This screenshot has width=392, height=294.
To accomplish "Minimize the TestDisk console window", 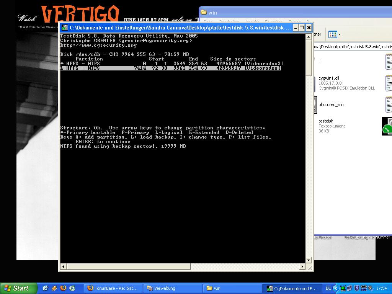I will pyautogui.click(x=296, y=28).
